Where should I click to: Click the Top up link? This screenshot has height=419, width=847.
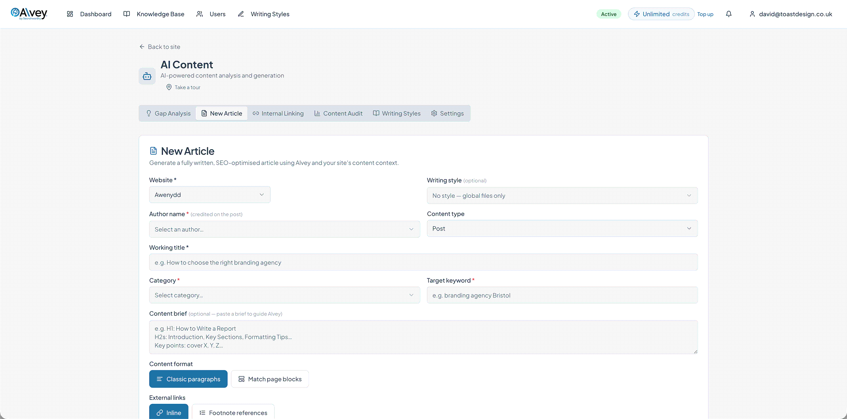[705, 14]
